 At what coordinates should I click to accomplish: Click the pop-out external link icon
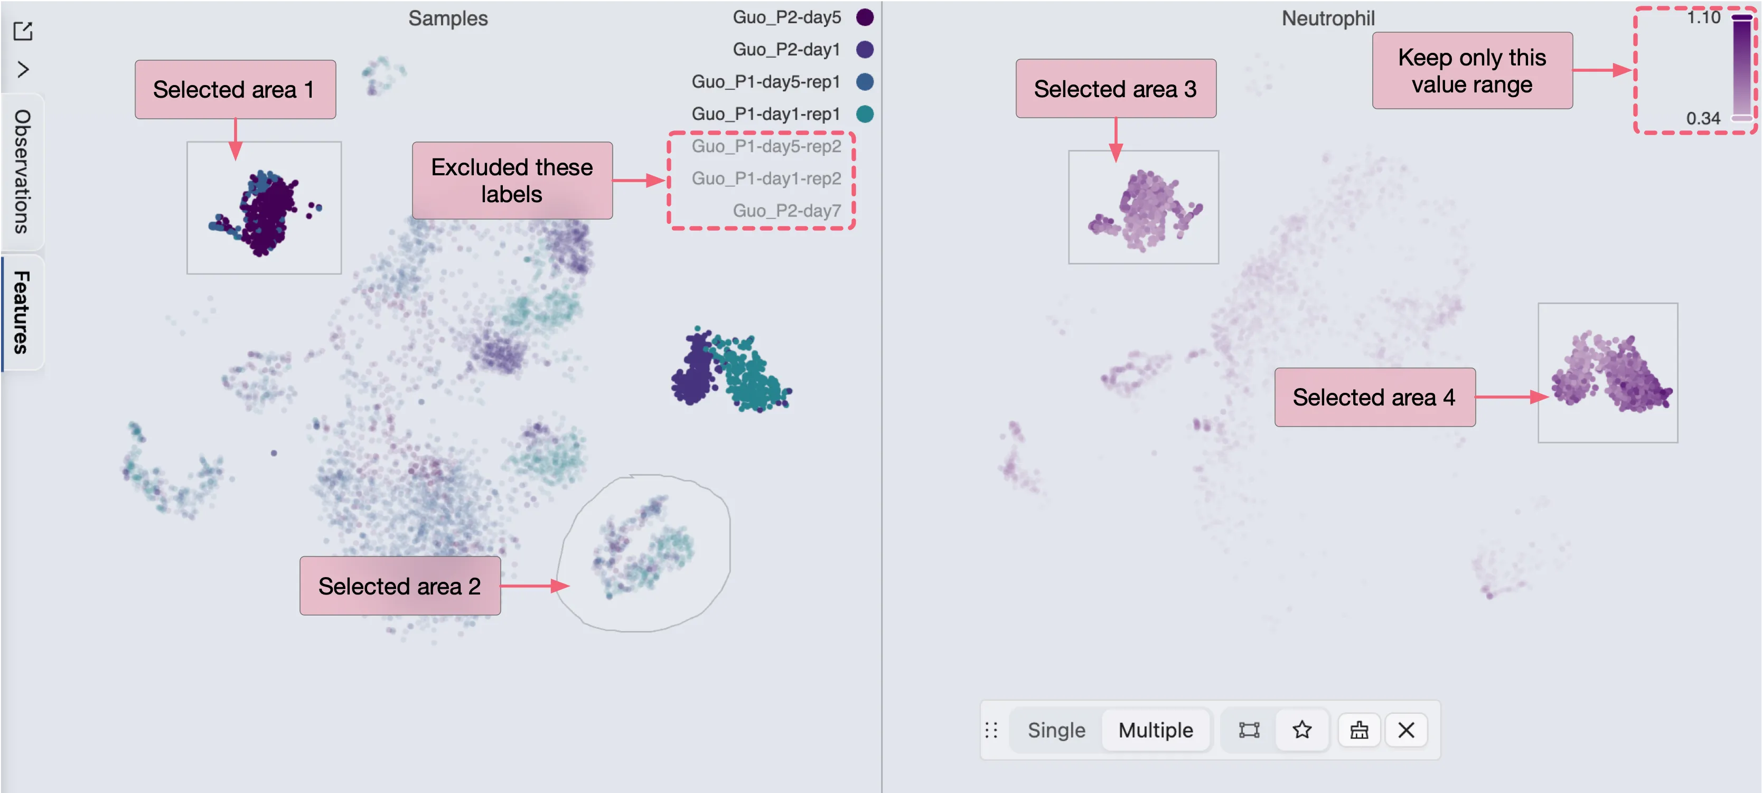pos(23,31)
